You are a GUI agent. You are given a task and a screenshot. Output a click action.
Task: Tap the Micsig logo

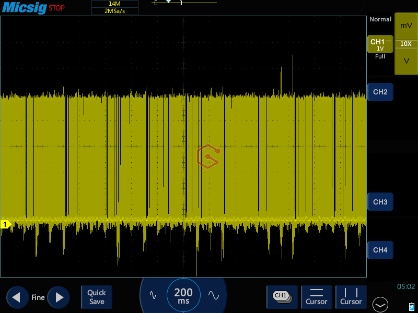coord(25,7)
